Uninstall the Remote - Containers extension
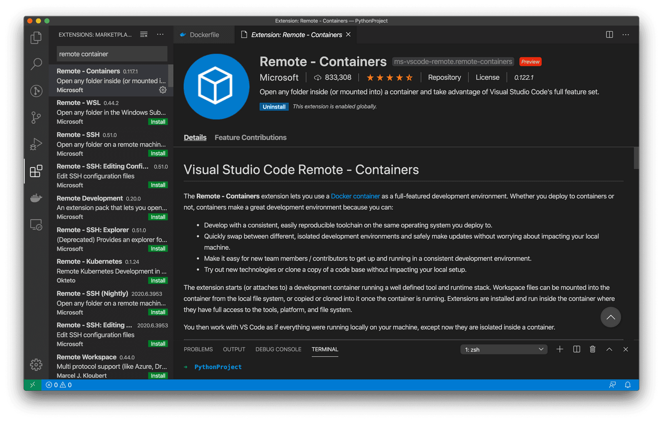Screen dimensions: 663x422 pyautogui.click(x=274, y=106)
